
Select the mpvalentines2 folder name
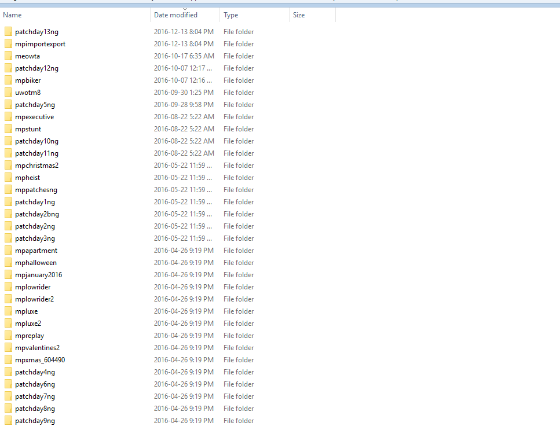pyautogui.click(x=37, y=347)
